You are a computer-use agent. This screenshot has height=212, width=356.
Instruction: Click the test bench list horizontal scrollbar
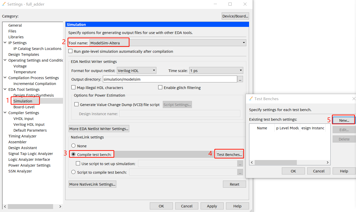[x=276, y=162]
